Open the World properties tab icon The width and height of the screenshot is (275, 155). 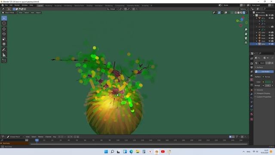[252, 80]
